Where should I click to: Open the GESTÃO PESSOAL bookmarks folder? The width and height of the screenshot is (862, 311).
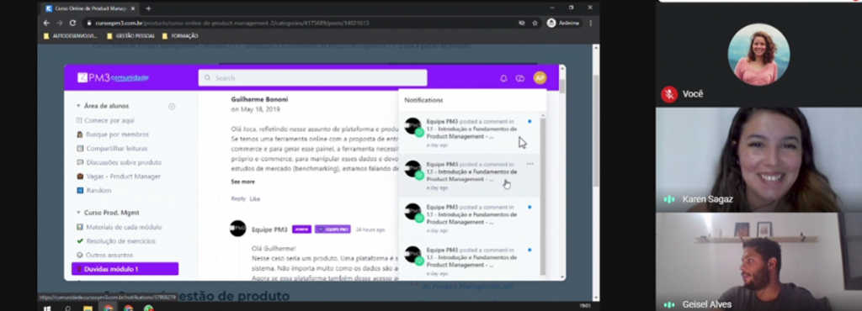point(130,36)
